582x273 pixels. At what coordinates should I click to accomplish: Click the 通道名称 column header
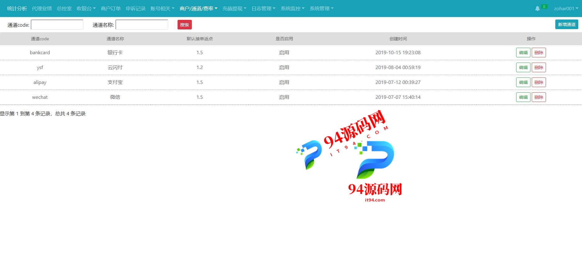pos(115,39)
